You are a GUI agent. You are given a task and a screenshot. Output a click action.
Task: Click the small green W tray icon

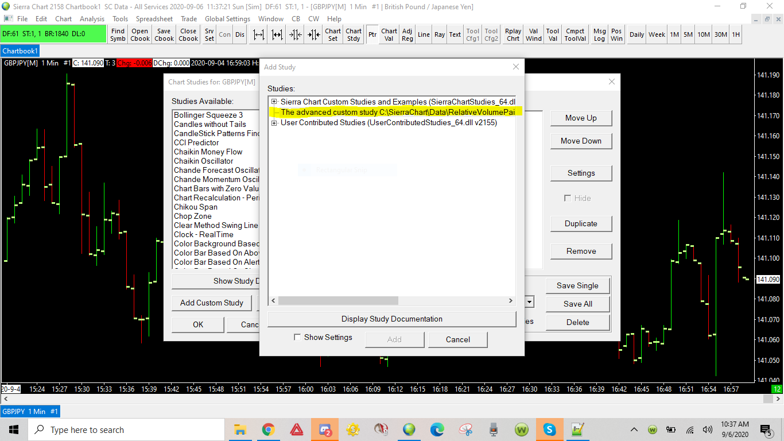[653, 430]
